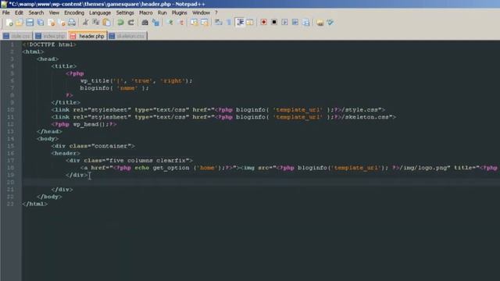Click the 'wp_head();' PHP call
Viewport: 500px width, 281px height.
coord(91,125)
